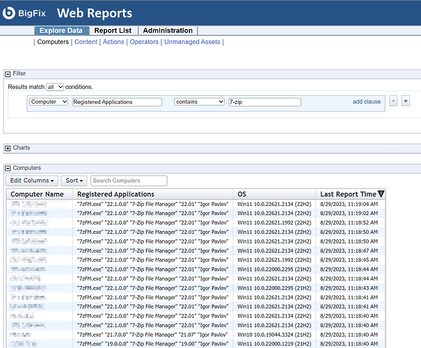Sort by the Registered Applications column header
Viewport: 421px width, 348px height.
point(116,194)
